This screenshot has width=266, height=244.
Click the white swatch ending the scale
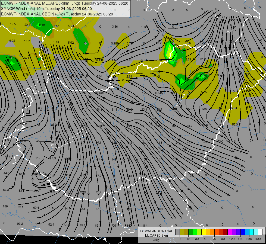tap(260, 232)
